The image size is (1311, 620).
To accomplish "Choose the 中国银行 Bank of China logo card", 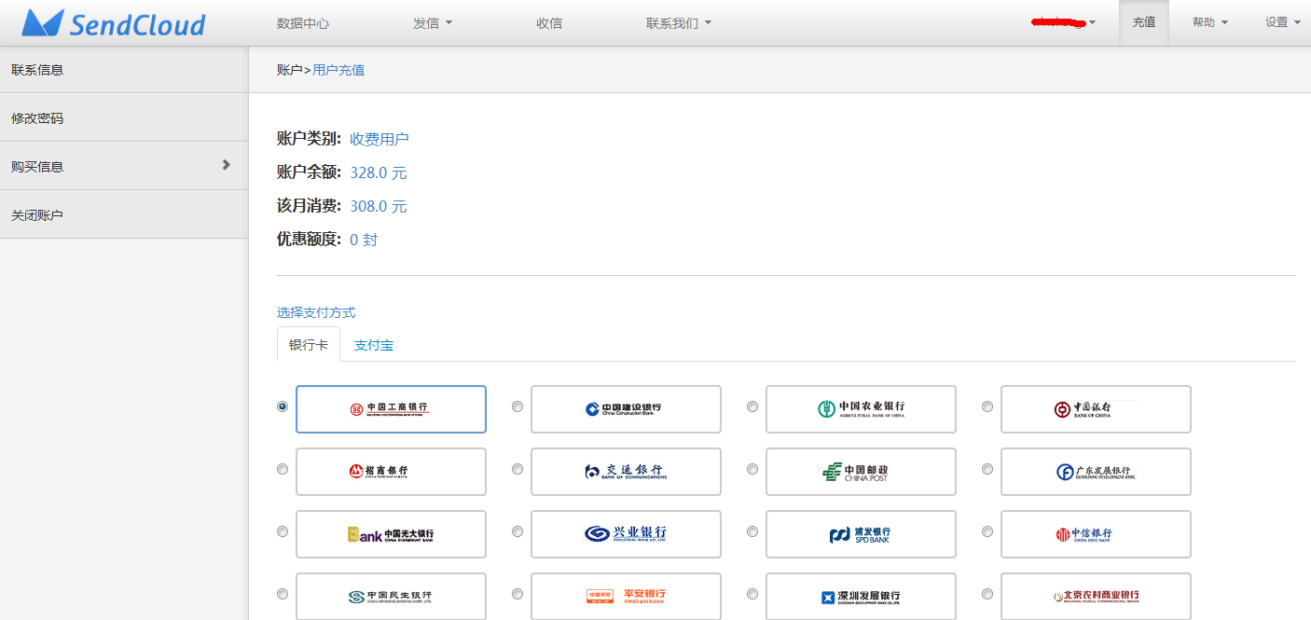I will [1096, 409].
